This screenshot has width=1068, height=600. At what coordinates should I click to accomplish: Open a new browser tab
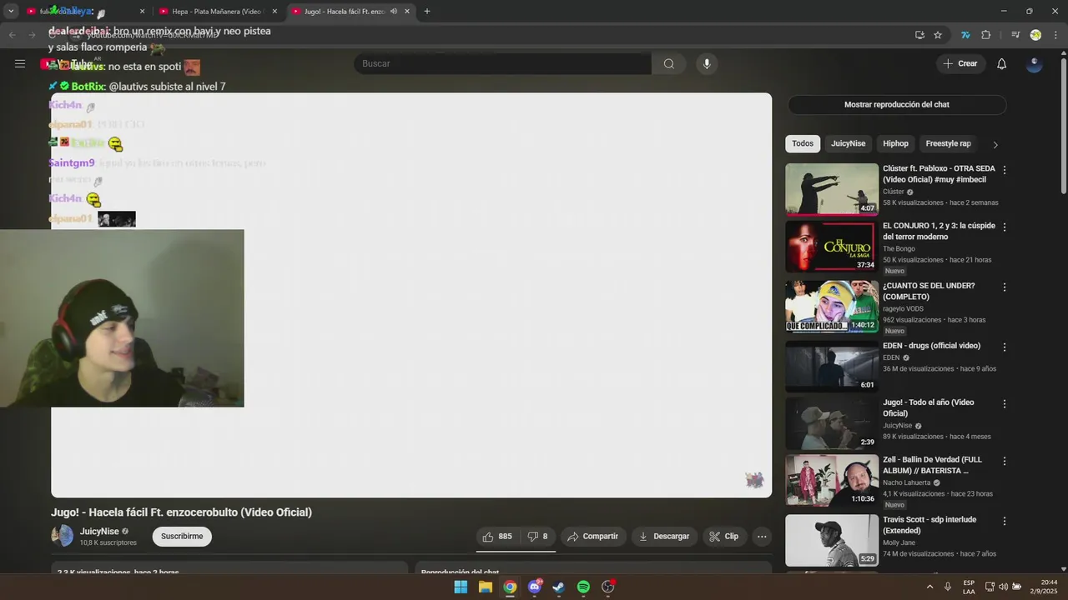427,12
